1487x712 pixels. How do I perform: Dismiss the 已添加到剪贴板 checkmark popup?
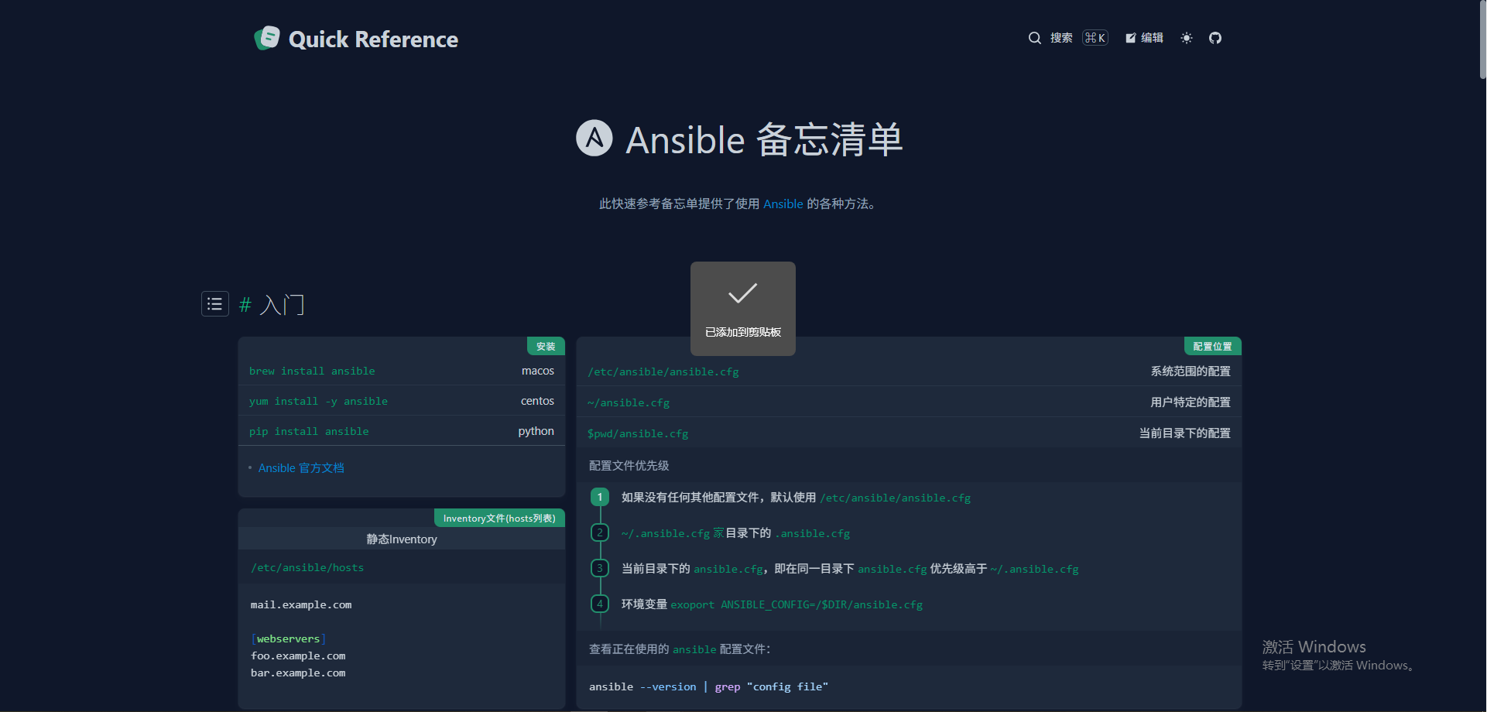pos(742,308)
